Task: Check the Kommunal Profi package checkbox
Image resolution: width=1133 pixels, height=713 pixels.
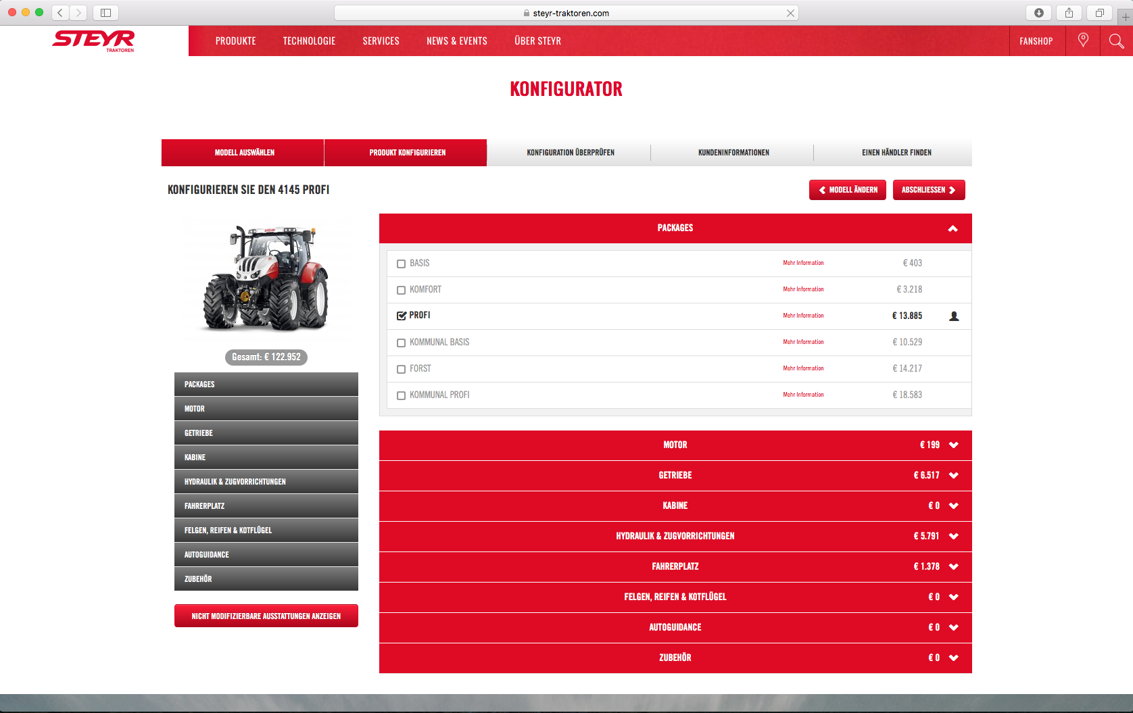Action: (401, 395)
